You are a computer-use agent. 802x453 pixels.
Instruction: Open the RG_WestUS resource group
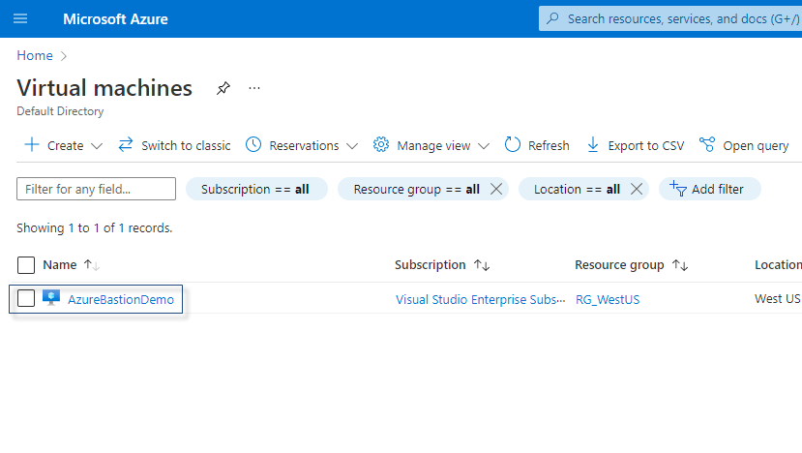(x=608, y=299)
